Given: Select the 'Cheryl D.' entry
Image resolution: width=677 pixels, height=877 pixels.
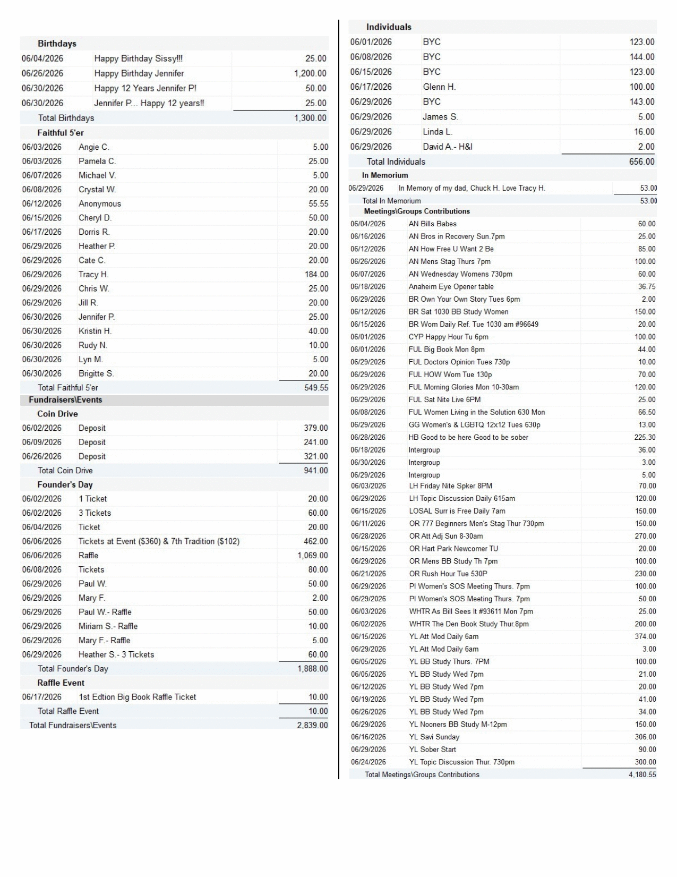Looking at the screenshot, I should point(95,218).
